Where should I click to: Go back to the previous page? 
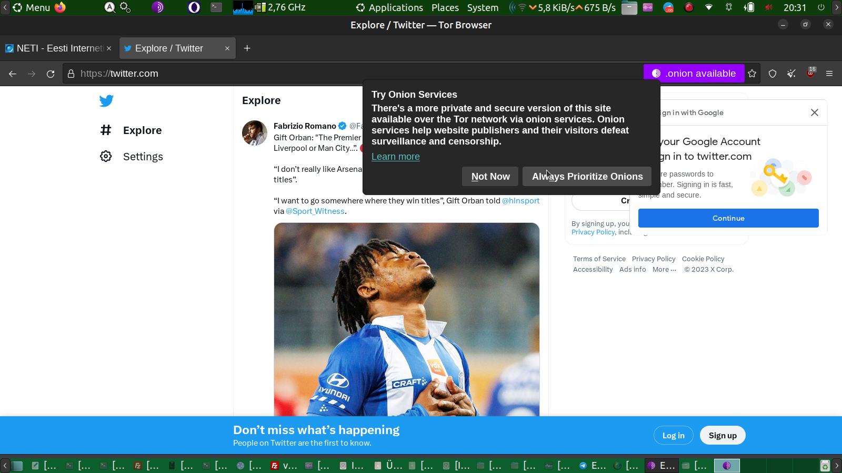point(13,74)
